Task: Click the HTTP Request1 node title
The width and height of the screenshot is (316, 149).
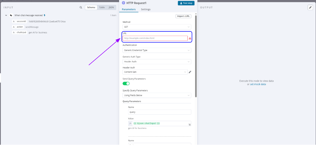Action: [136, 3]
